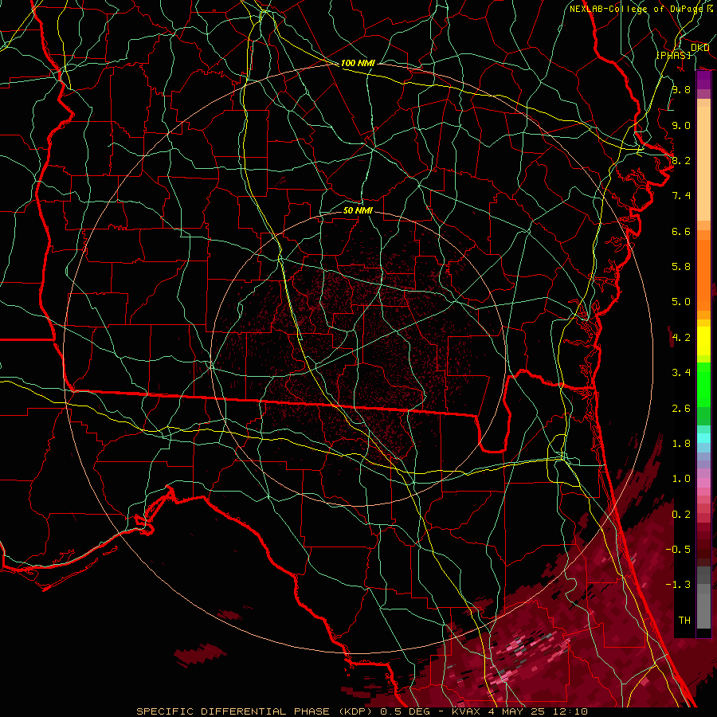
Task: Pick the yellow color bar segment near 4.2
Action: [703, 341]
